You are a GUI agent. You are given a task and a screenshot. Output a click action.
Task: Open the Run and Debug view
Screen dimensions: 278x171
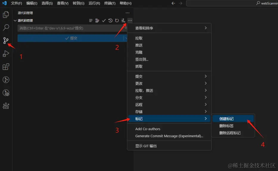(6, 54)
